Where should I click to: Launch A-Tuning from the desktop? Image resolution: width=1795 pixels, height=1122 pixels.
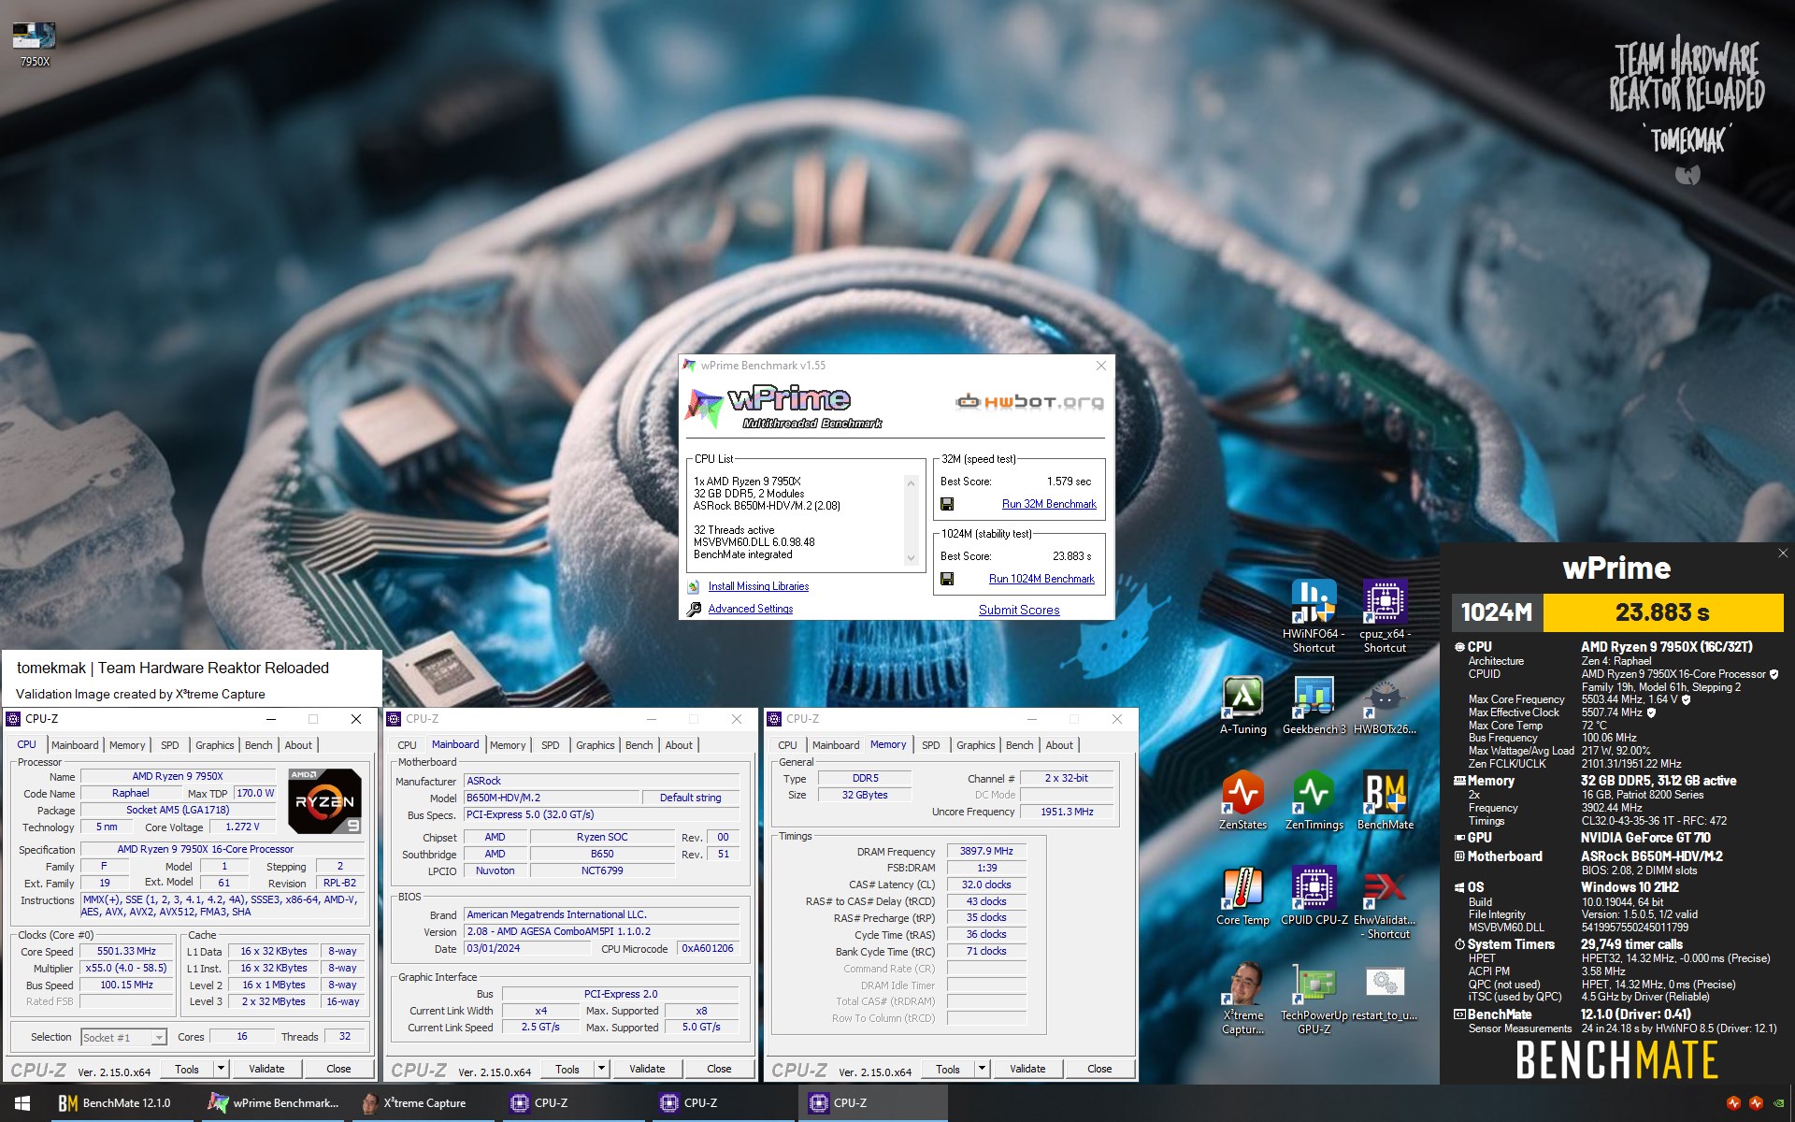click(x=1242, y=706)
